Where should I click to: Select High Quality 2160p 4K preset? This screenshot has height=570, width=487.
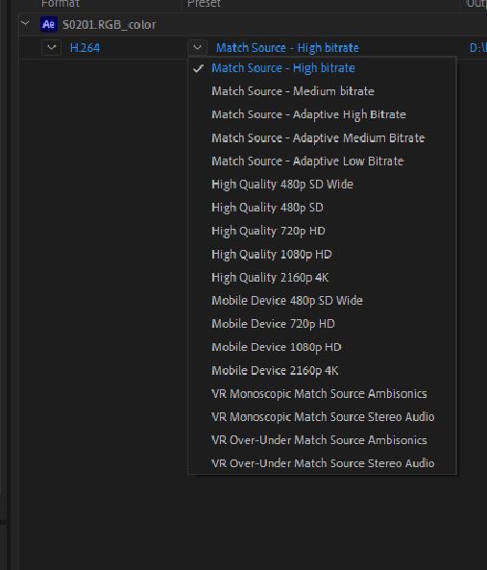click(322, 278)
